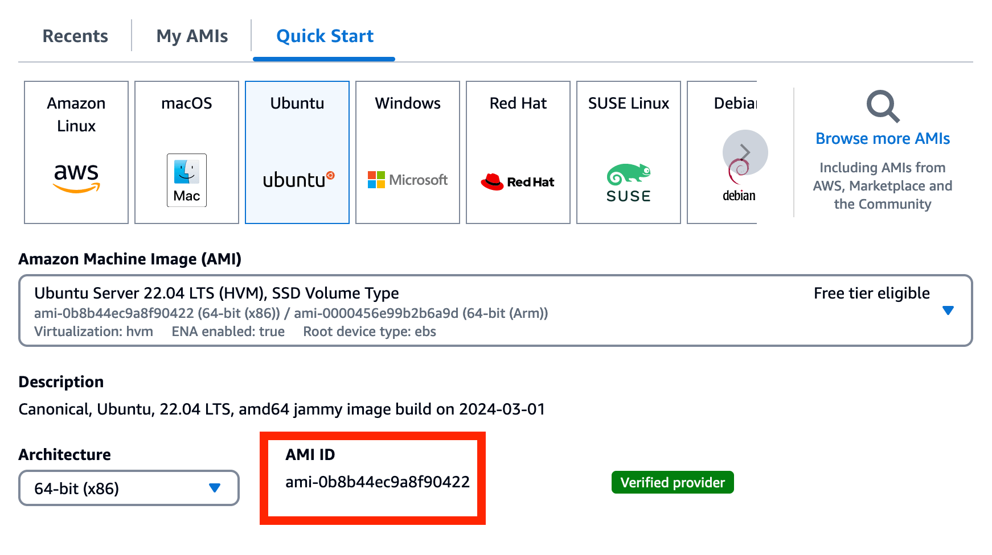This screenshot has height=555, width=992.
Task: Click the SUSE chameleon logo
Action: tap(629, 183)
